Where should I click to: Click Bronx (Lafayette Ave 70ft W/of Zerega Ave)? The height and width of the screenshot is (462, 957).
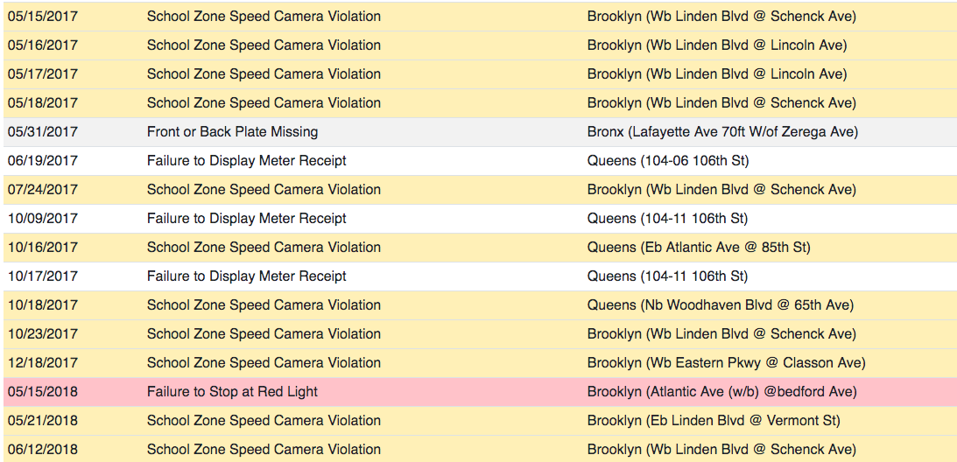(x=722, y=132)
